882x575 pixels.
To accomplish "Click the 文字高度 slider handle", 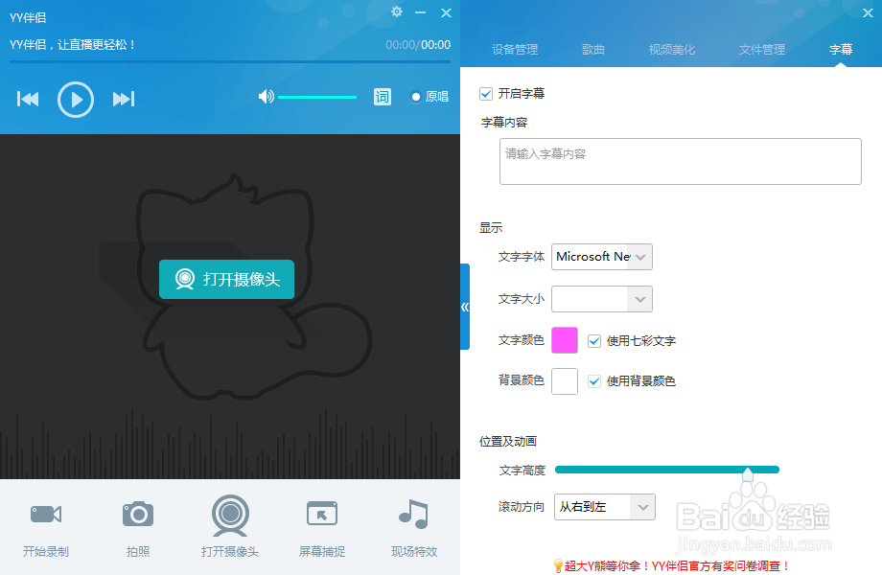I will [748, 473].
